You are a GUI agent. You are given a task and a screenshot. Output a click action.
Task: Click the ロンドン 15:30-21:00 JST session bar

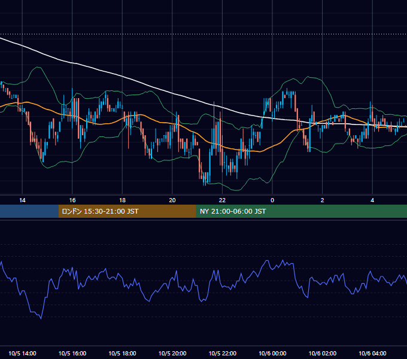(127, 211)
